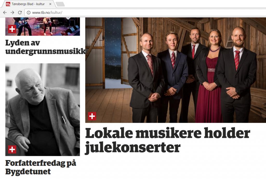This screenshot has width=266, height=179.
Task: Open the Forfatterfredag på Bygdetunet headline
Action: (x=41, y=167)
